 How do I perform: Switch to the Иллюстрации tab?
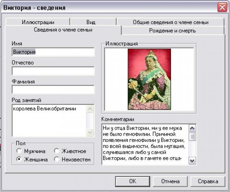coord(38,22)
